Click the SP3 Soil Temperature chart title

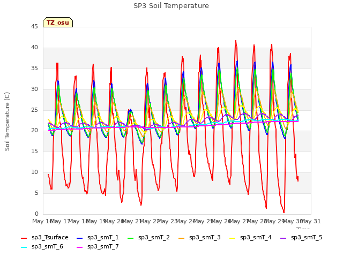(171, 6)
